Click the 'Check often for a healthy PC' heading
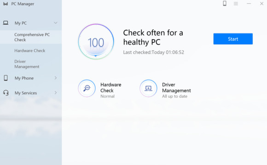The width and height of the screenshot is (267, 165). (153, 37)
